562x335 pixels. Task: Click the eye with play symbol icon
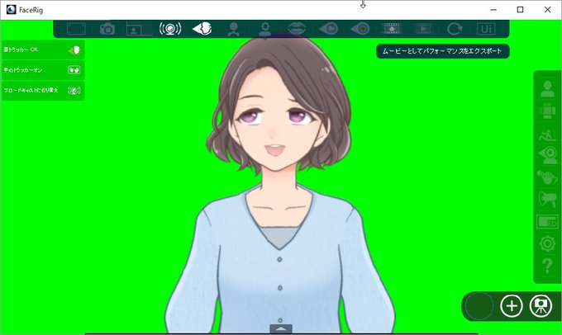[x=328, y=29]
